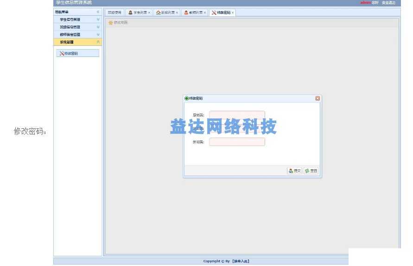Image resolution: width=413 pixels, height=266 pixels.
Task: Click the user icon on the 提交 button
Action: point(291,171)
